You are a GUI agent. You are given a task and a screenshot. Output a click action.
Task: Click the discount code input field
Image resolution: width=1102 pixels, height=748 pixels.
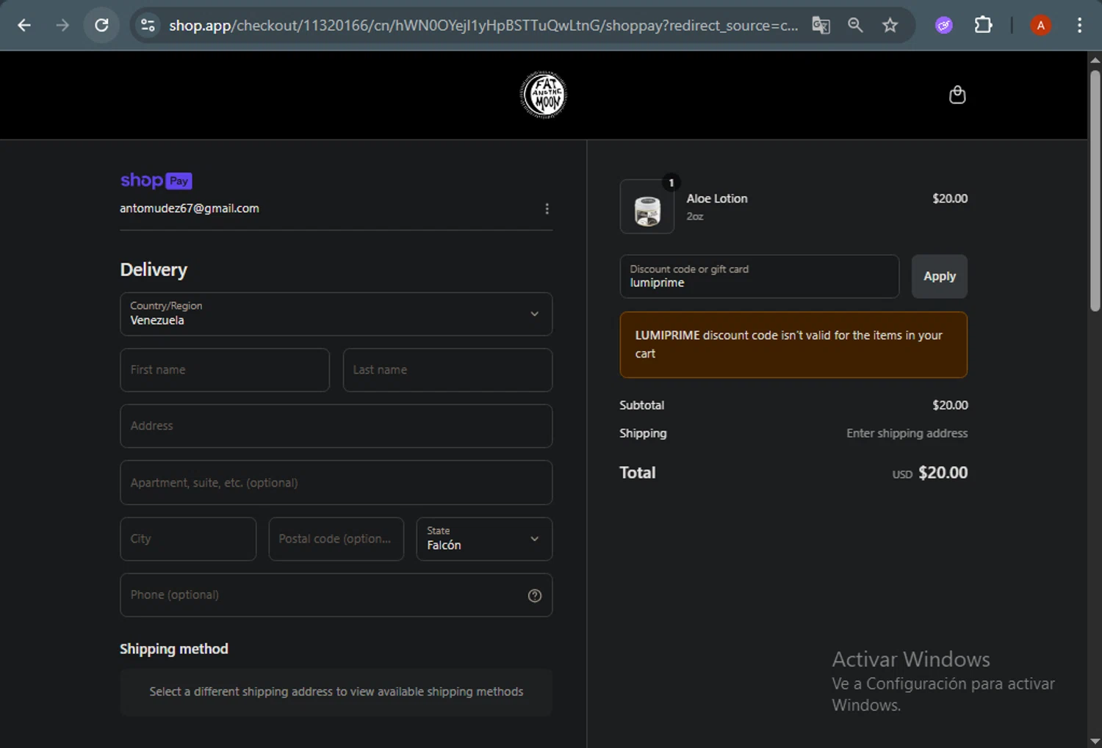[x=760, y=277]
